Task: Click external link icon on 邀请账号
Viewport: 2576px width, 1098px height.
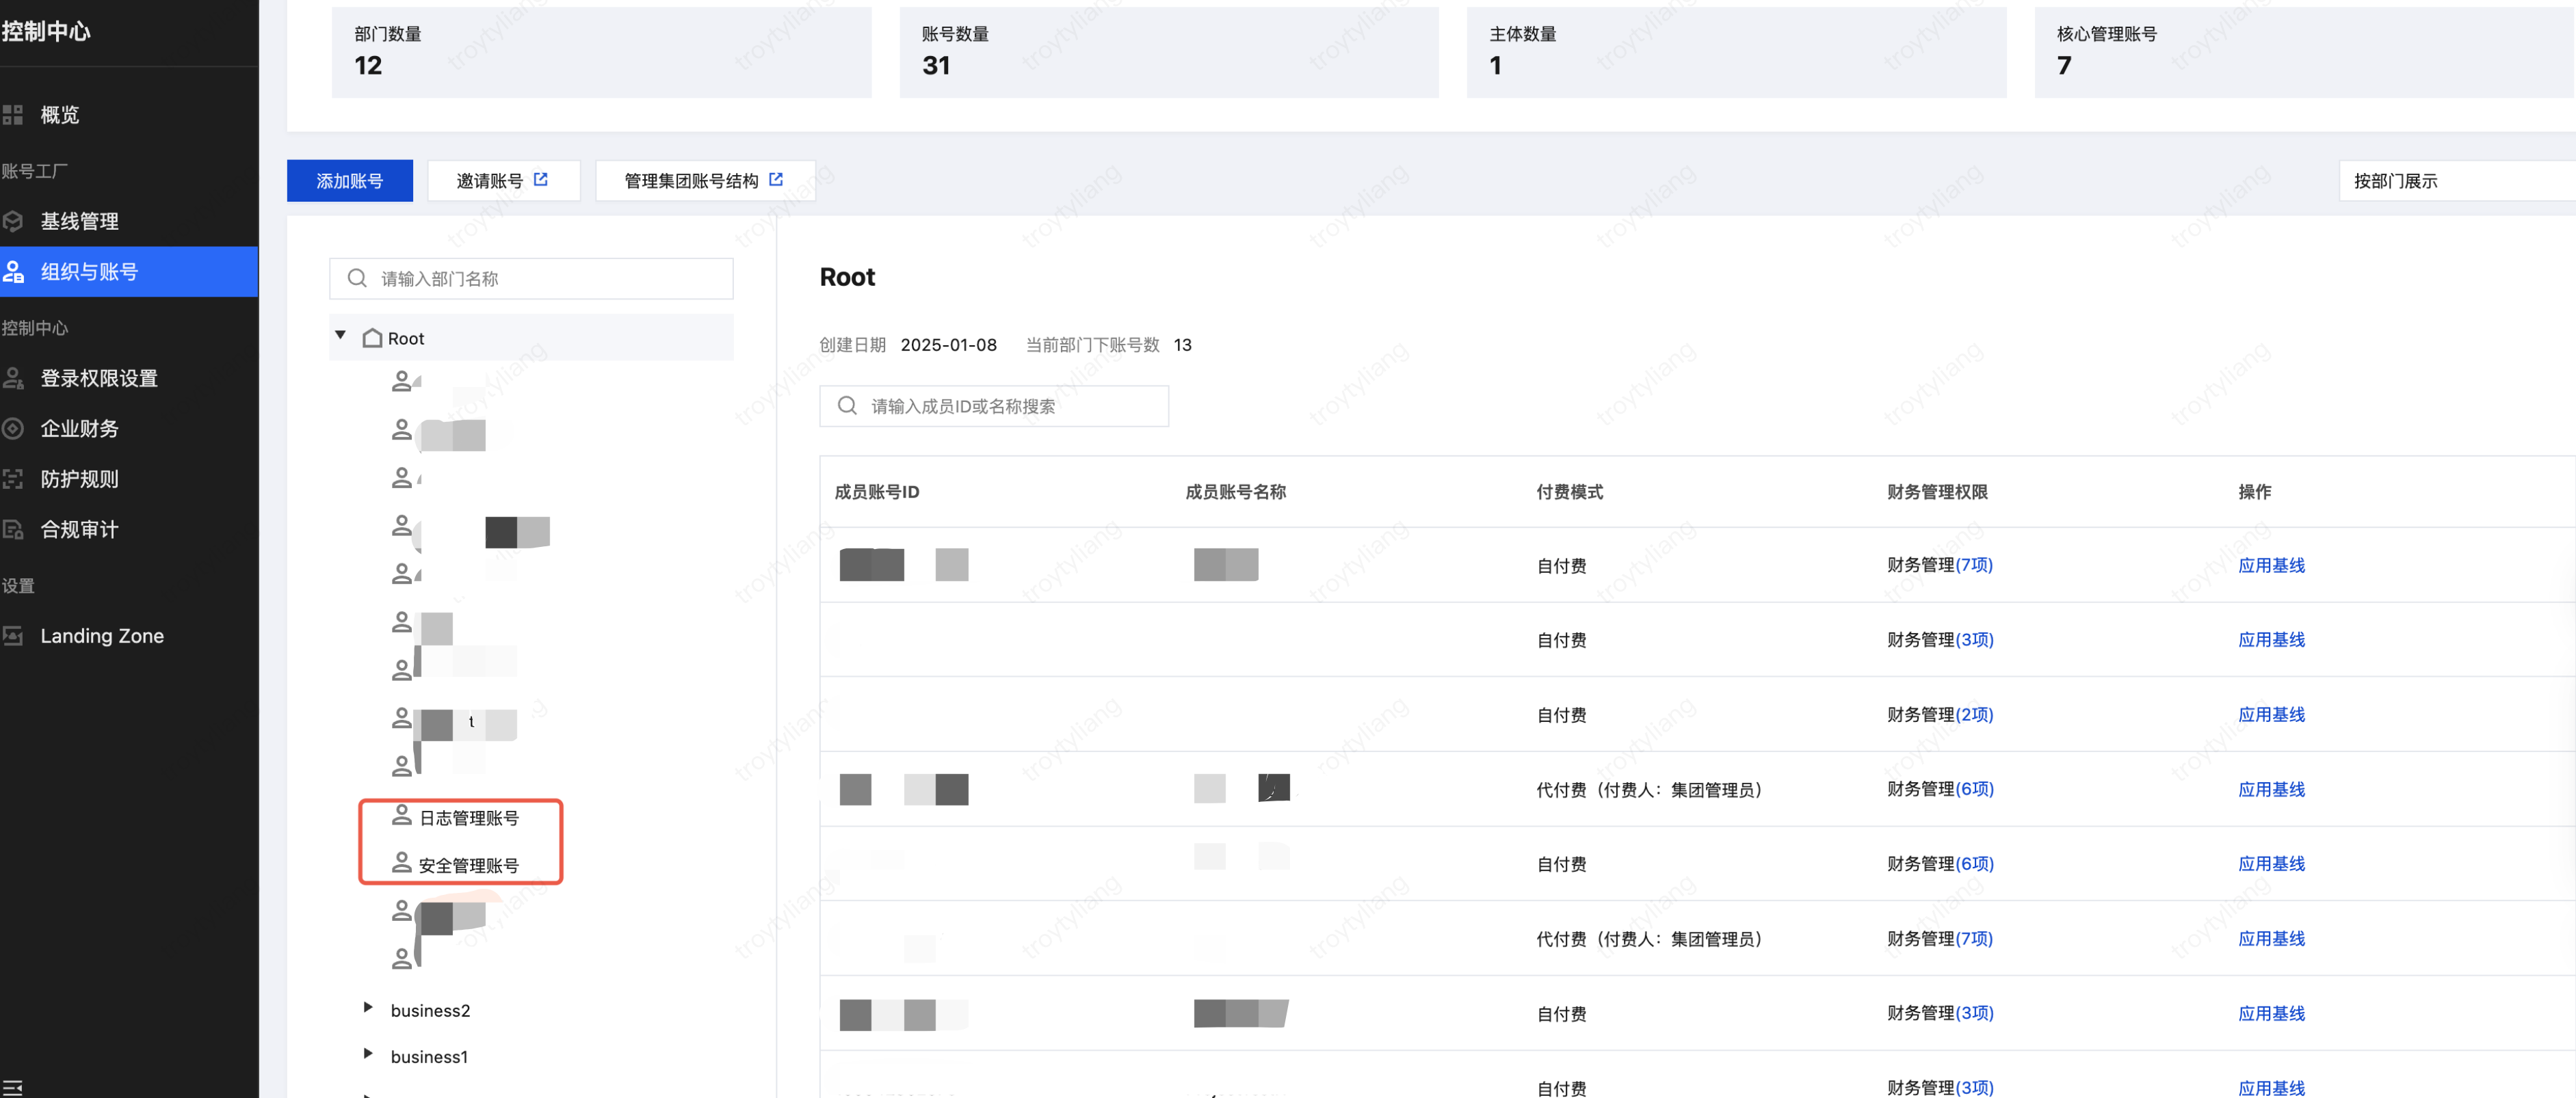Action: point(541,180)
